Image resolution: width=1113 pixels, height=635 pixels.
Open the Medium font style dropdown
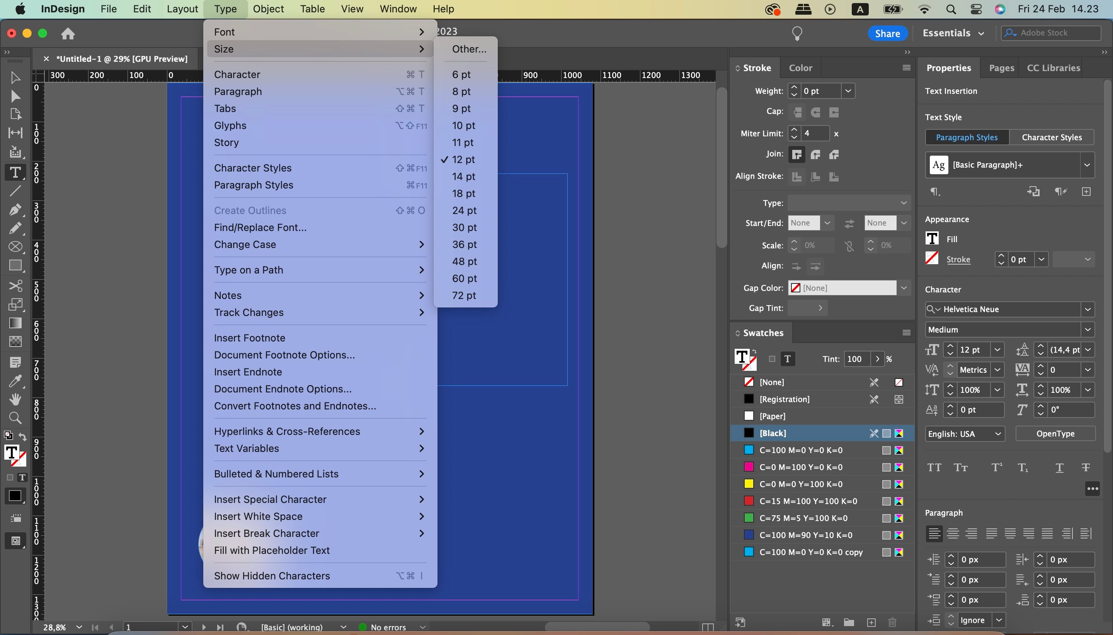tap(1088, 329)
